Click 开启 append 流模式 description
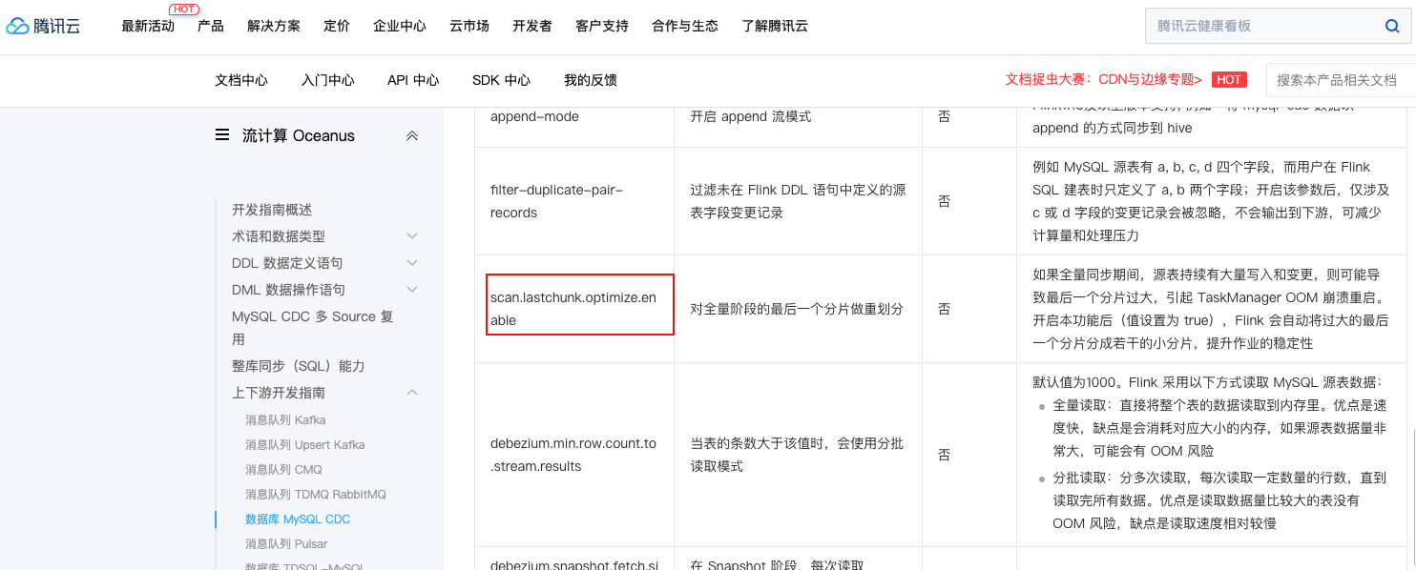Image resolution: width=1416 pixels, height=570 pixels. [751, 116]
